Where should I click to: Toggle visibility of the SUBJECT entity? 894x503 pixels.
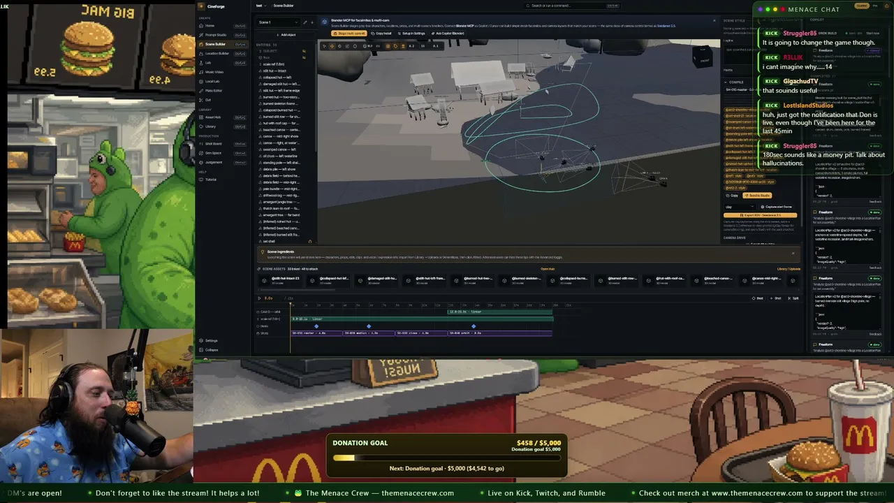[304, 51]
